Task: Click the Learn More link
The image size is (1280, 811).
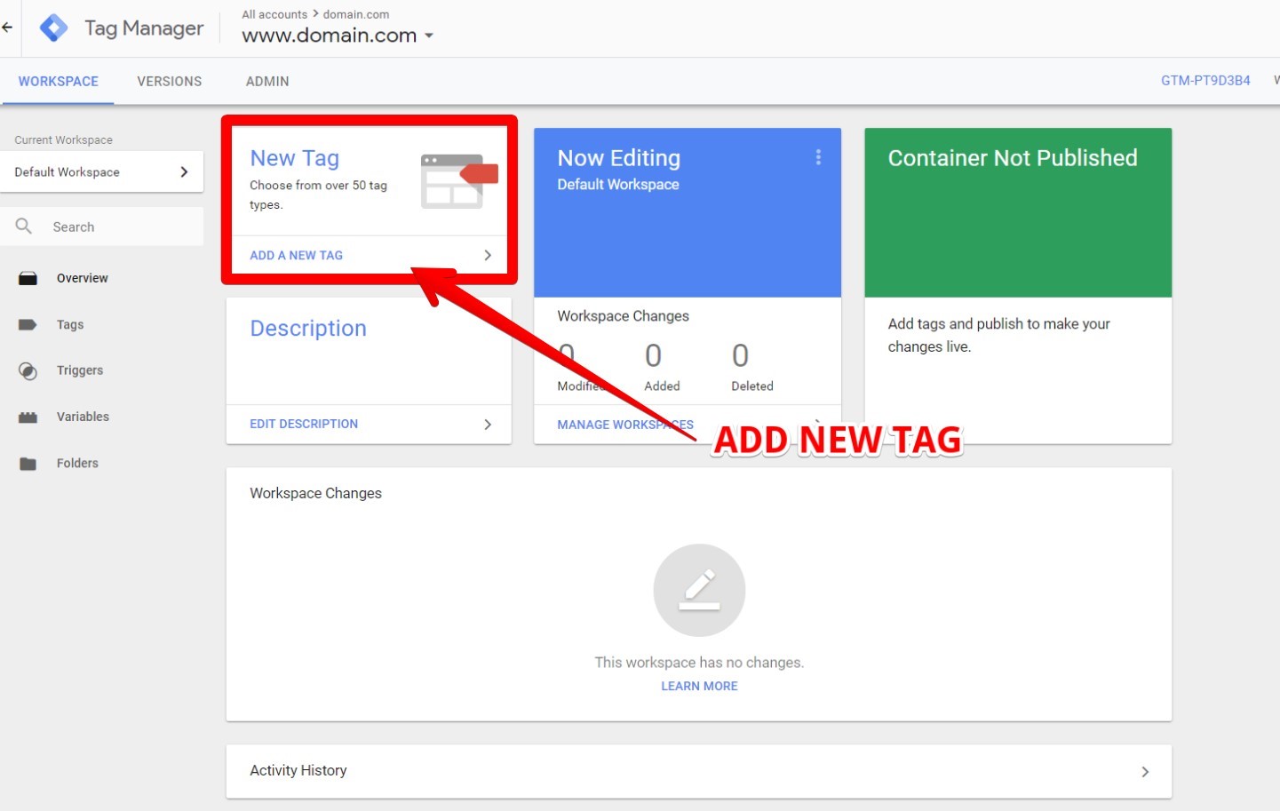Action: (x=699, y=686)
